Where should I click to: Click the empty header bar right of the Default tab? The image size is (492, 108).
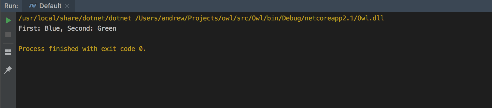coord(269,6)
